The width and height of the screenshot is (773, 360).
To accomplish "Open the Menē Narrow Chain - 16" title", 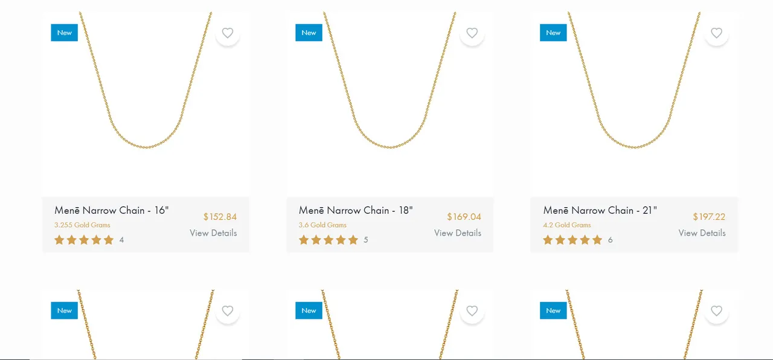I will (x=112, y=210).
